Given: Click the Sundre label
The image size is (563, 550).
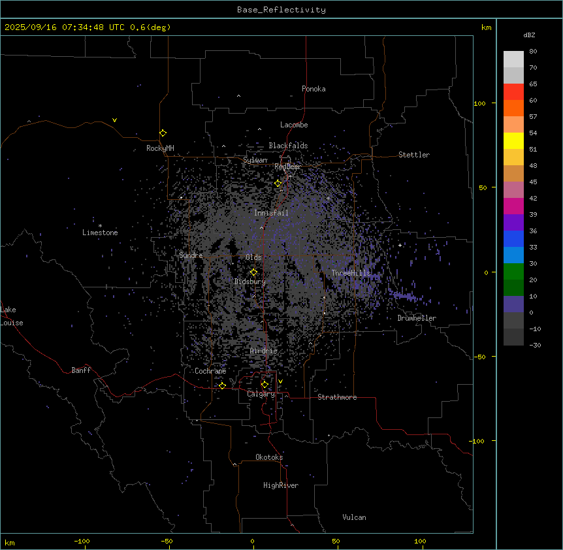Looking at the screenshot, I should [x=191, y=255].
